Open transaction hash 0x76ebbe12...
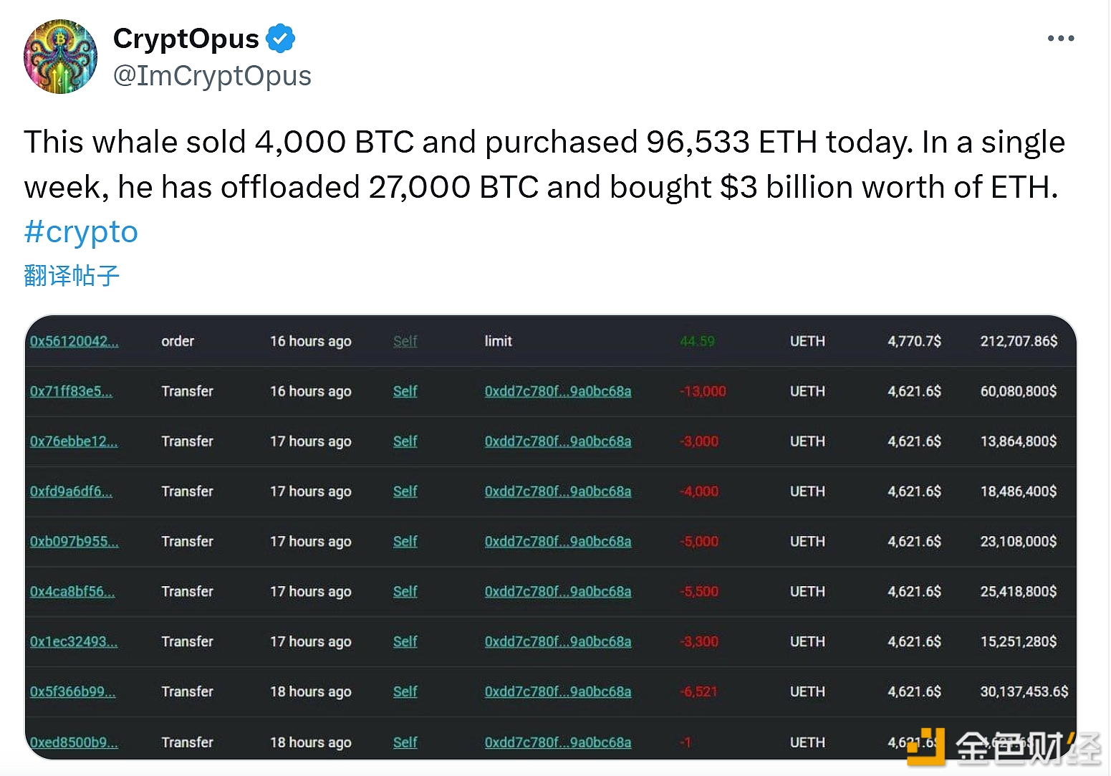This screenshot has height=776, width=1111. pos(74,441)
